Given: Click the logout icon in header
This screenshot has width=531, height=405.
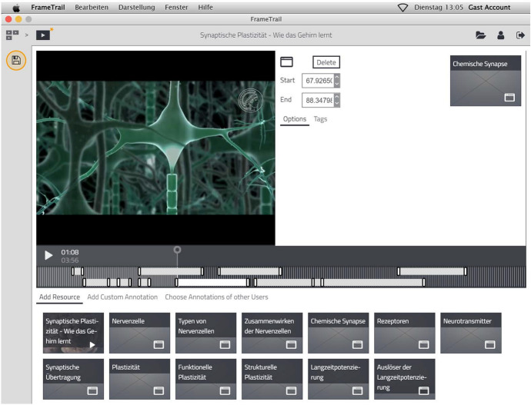Looking at the screenshot, I should 521,35.
